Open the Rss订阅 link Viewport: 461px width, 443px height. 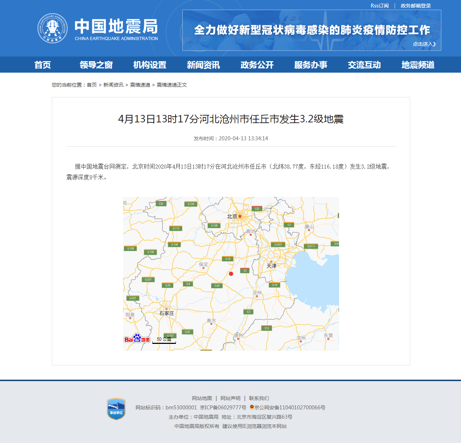[379, 6]
